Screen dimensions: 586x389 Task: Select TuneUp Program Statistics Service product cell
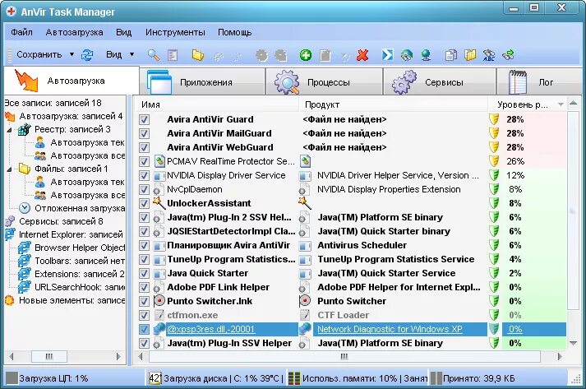pyautogui.click(x=396, y=259)
